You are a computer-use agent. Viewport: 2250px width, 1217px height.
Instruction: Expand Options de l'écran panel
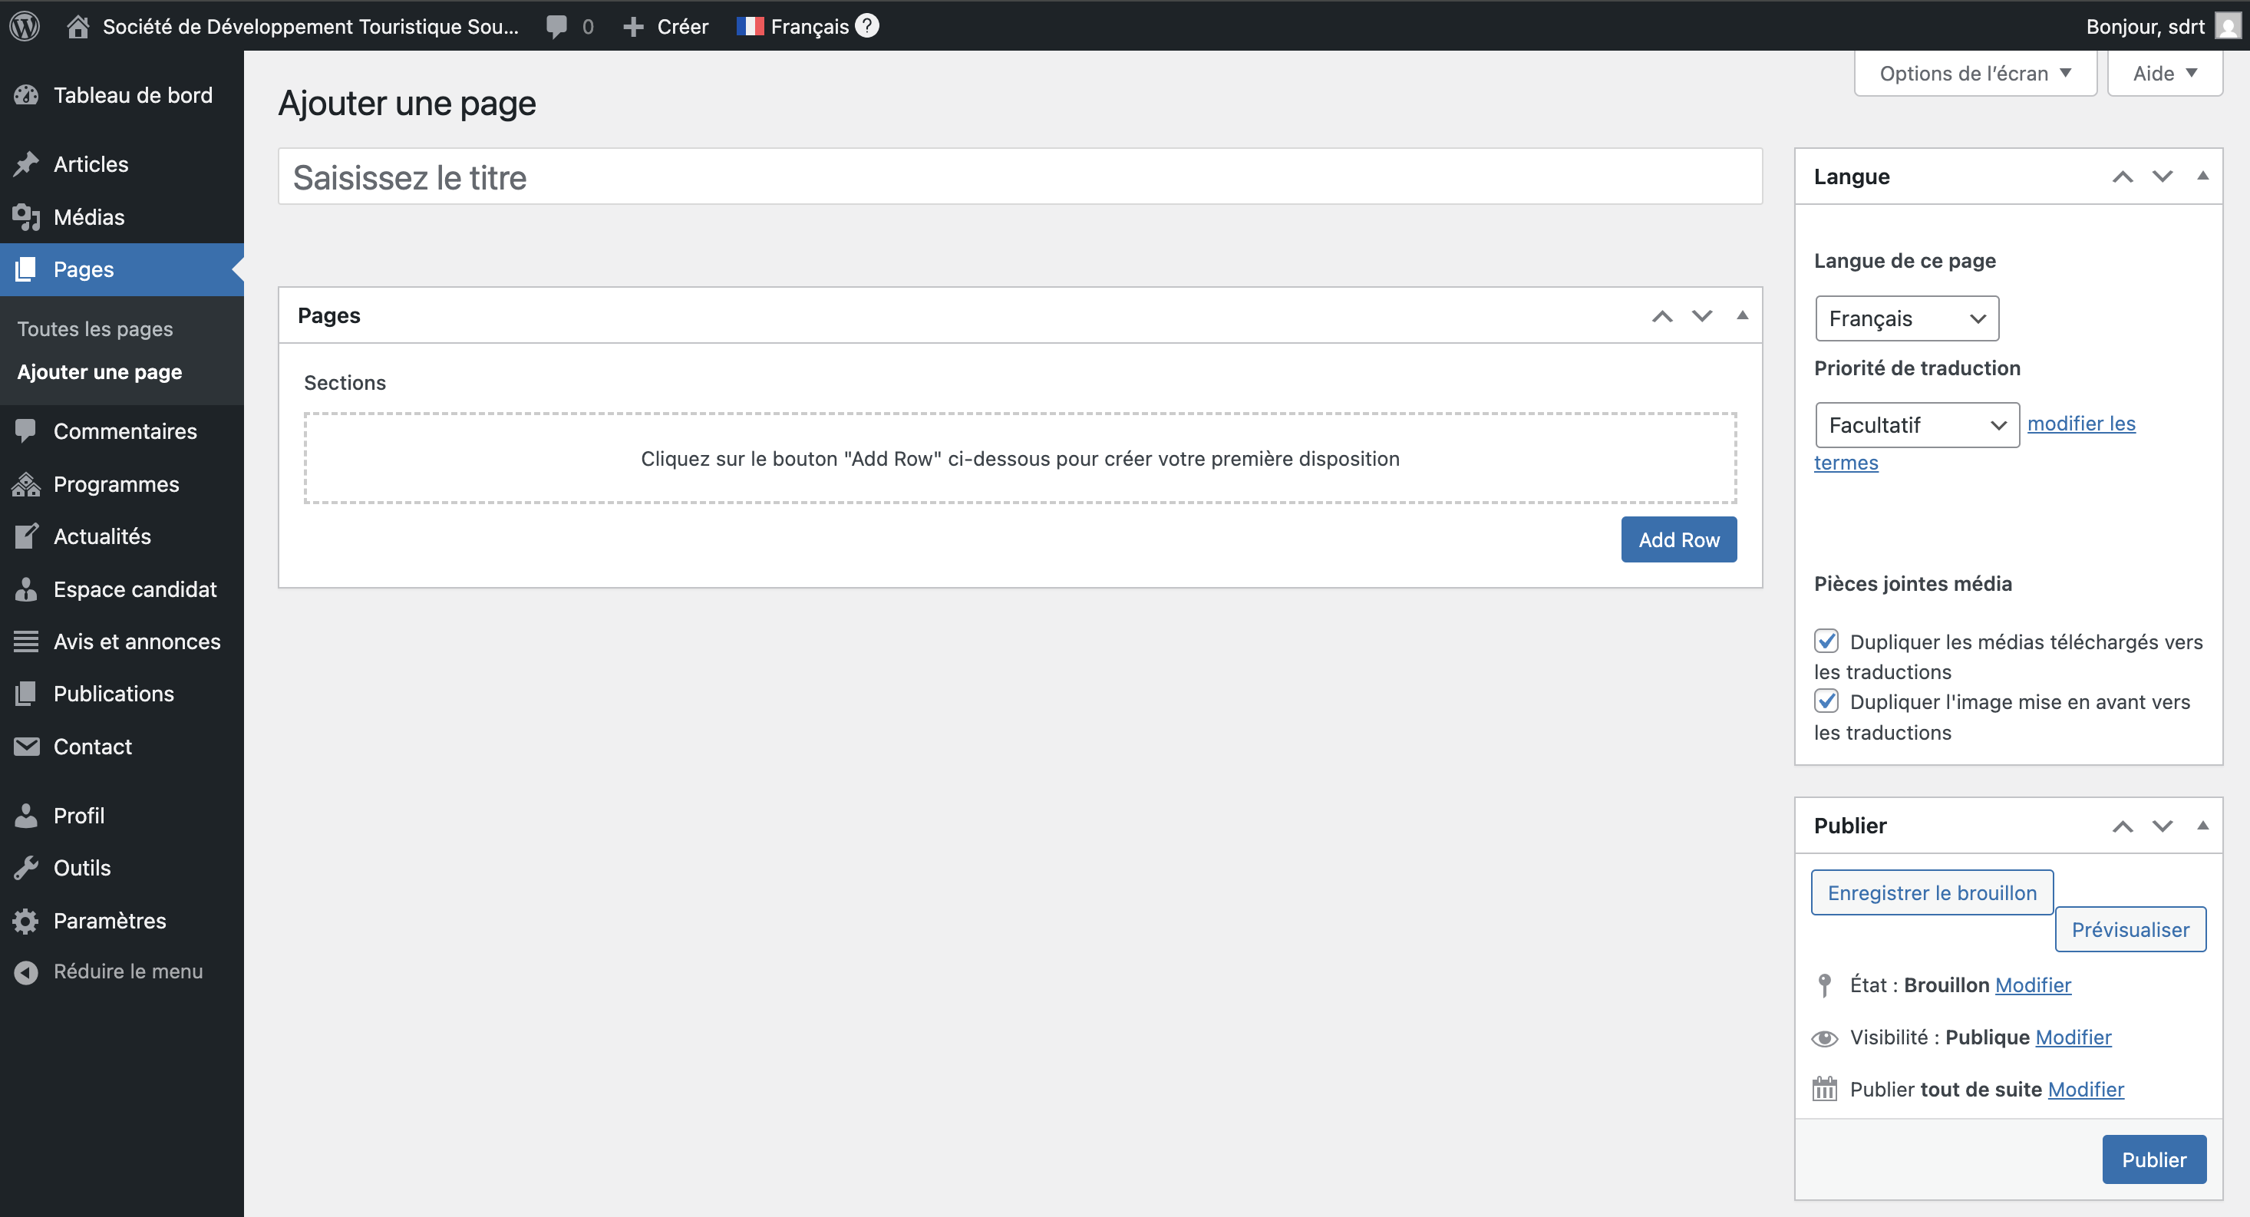[1975, 74]
